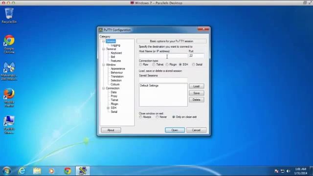Select the Parallels Shared Folders desktop icon
The height and width of the screenshot is (176, 313).
point(9,125)
